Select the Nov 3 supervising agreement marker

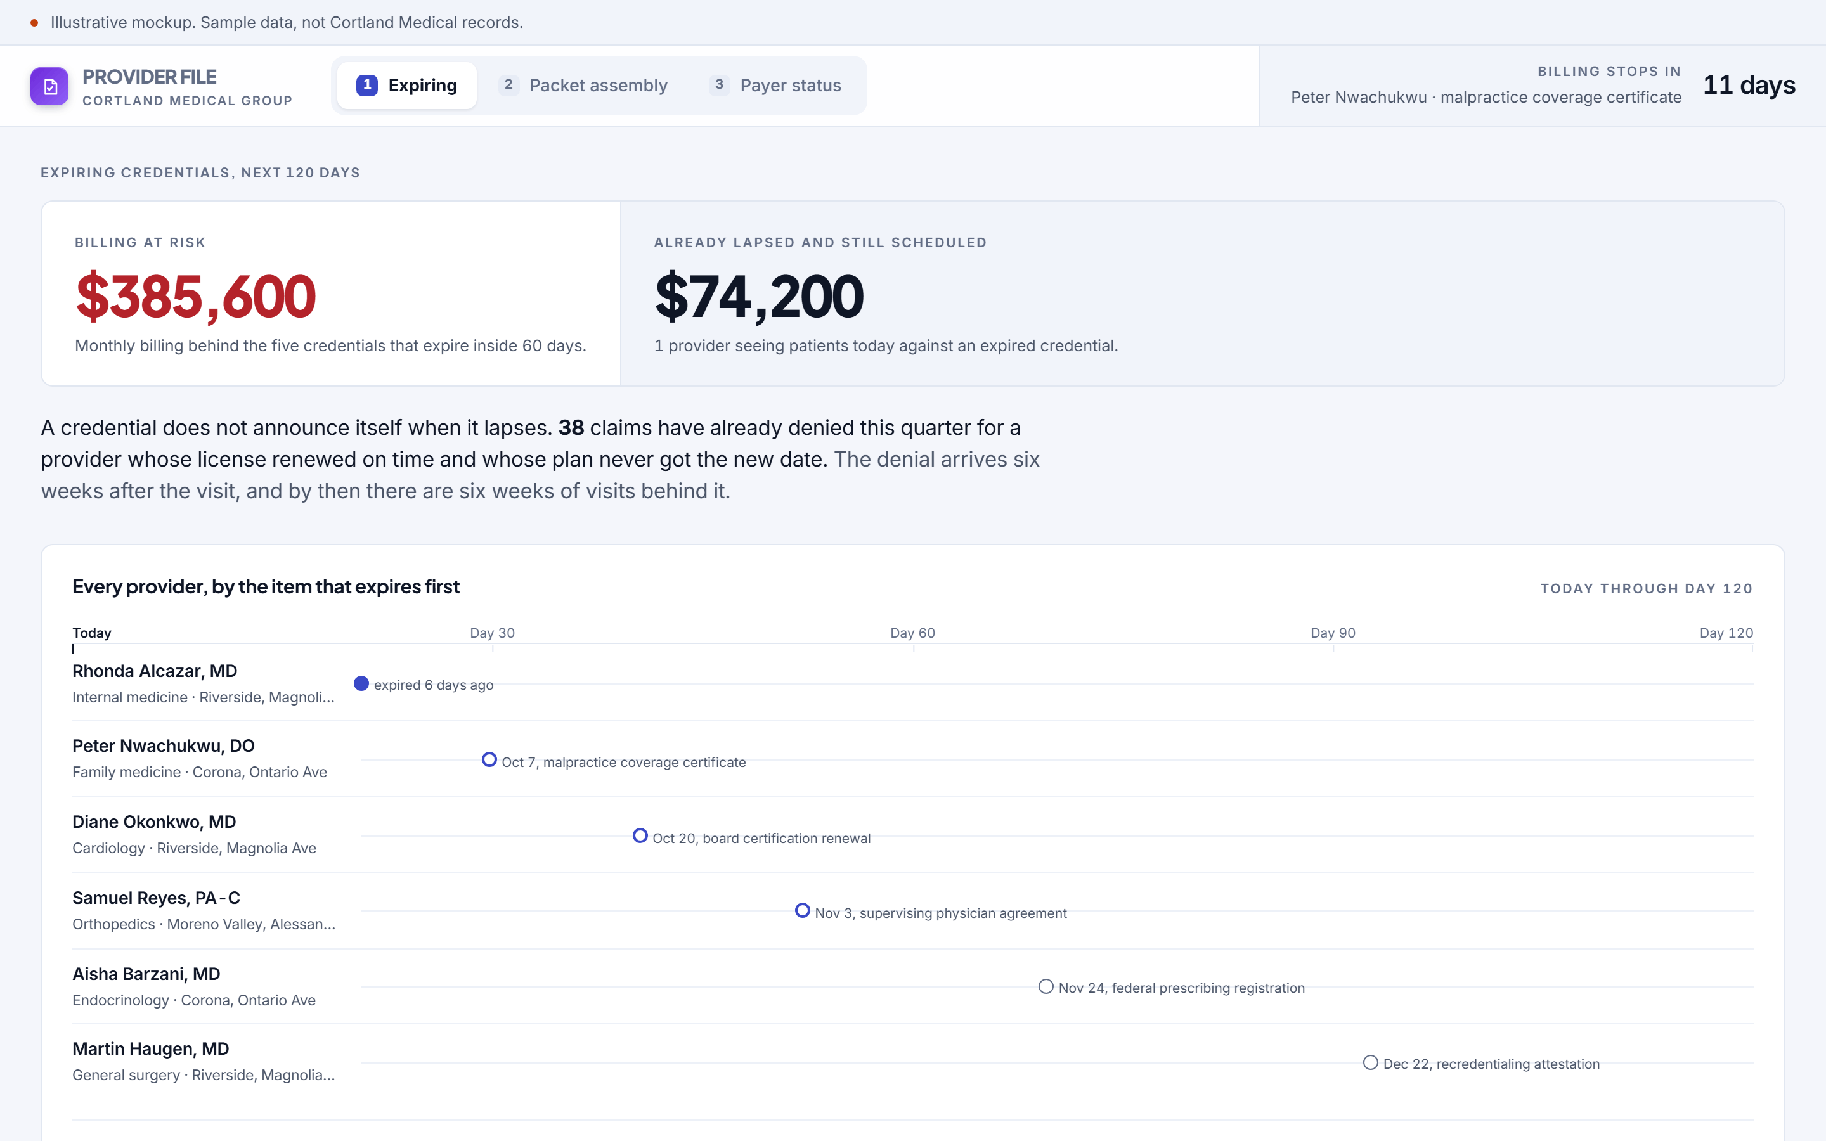click(x=803, y=911)
